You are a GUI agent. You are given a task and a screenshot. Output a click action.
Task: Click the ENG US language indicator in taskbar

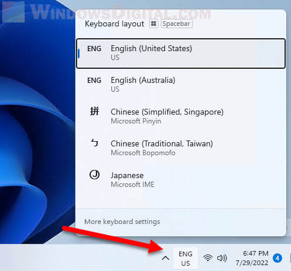186,259
